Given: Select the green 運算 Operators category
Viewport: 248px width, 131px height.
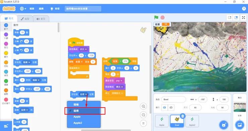Looking at the screenshot, I should [x=6, y=82].
